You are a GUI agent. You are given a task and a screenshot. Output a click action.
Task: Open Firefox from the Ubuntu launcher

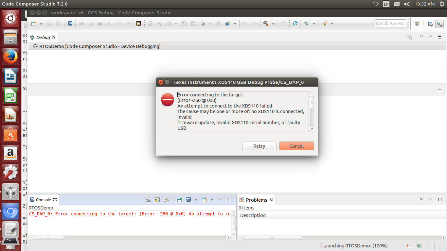tap(10, 57)
